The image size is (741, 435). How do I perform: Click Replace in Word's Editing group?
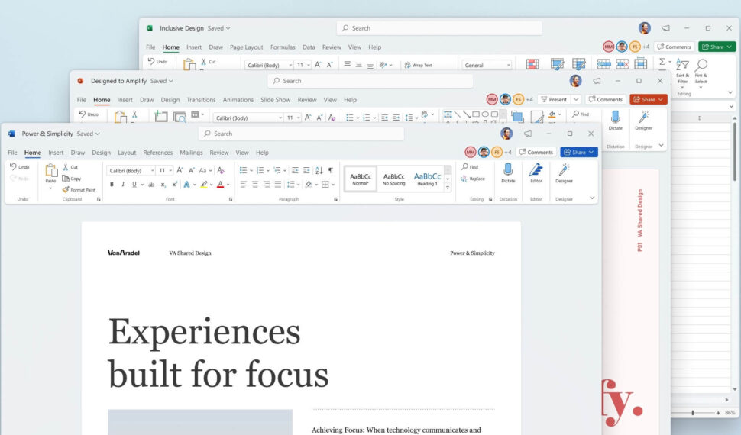[473, 179]
